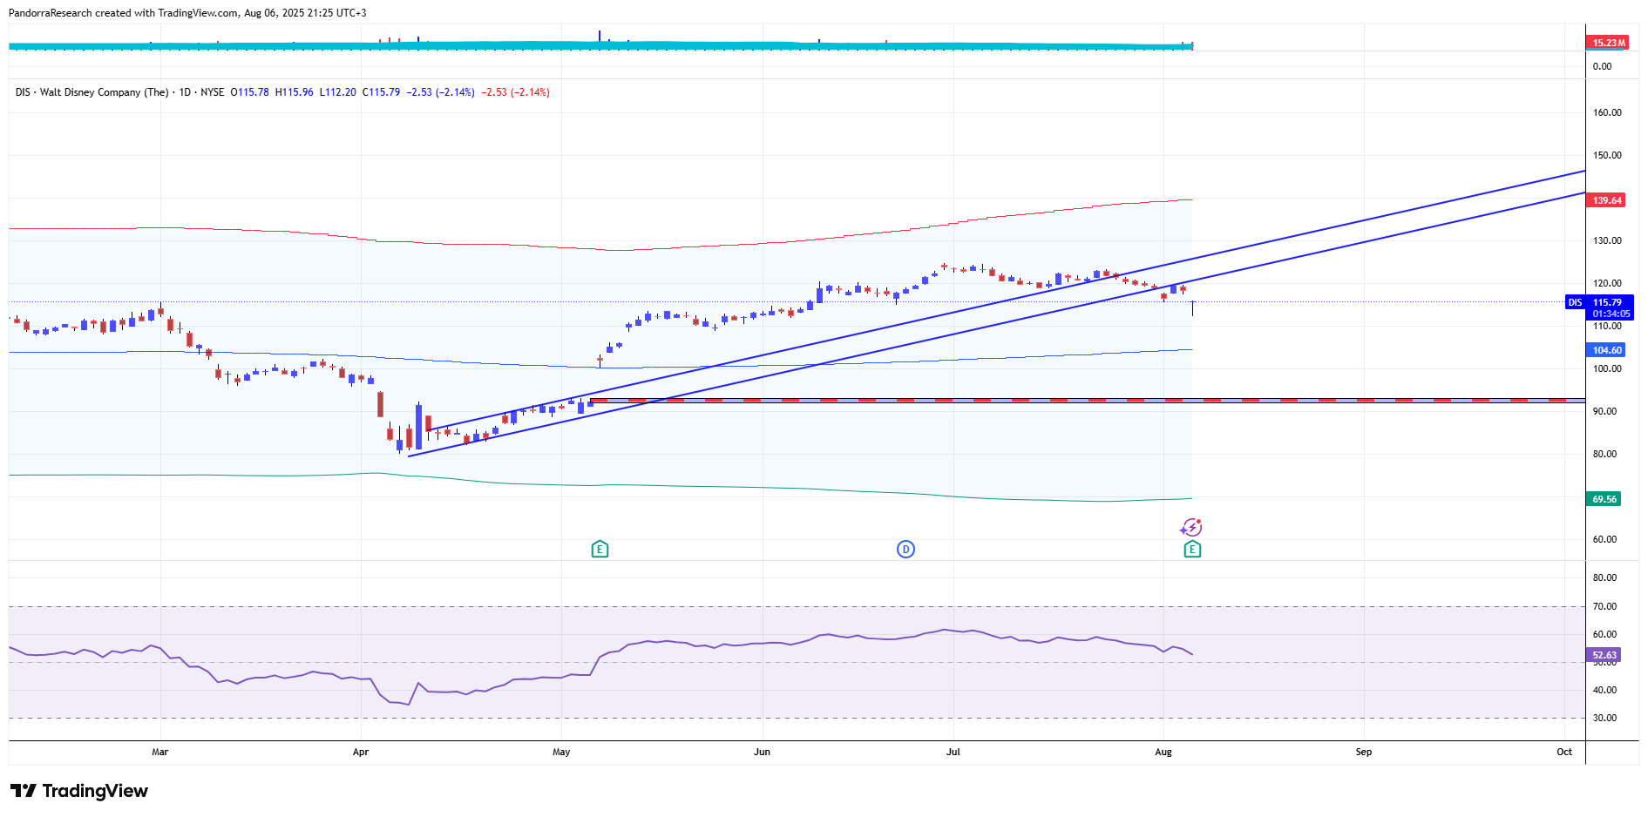1648x817 pixels.
Task: Click the Oct label on time axis
Action: (x=1564, y=752)
